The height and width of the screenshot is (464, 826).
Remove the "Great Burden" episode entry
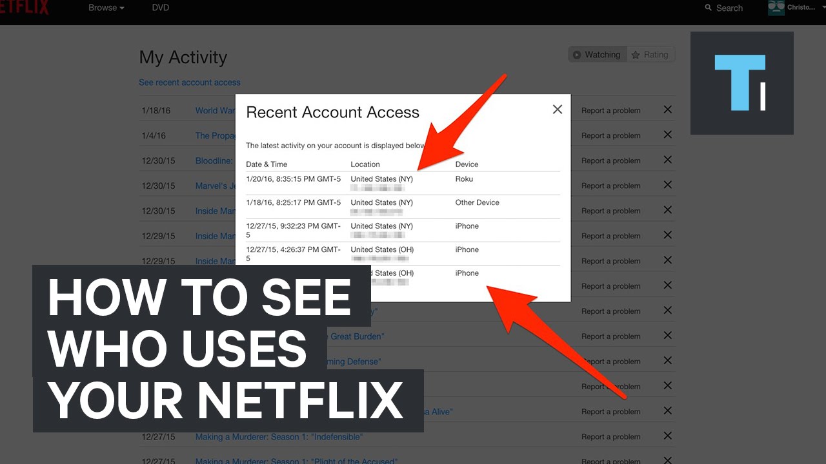pyautogui.click(x=668, y=336)
